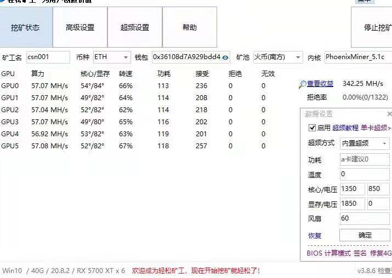Click GPU5 hashrate 57.08 MH/s
392x278 pixels.
click(x=49, y=146)
